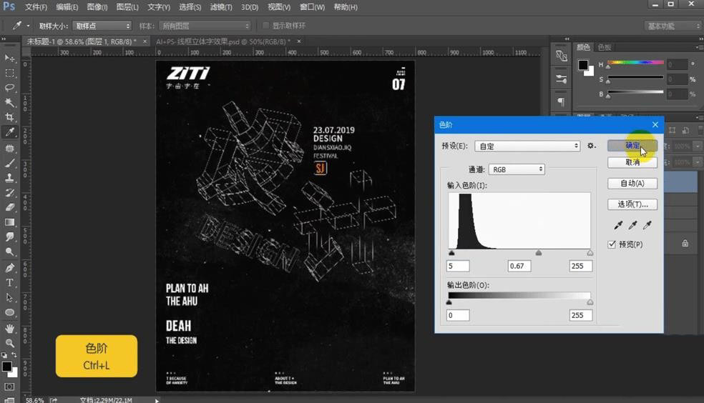Select the Hand tool
Image resolution: width=704 pixels, height=403 pixels.
9,329
